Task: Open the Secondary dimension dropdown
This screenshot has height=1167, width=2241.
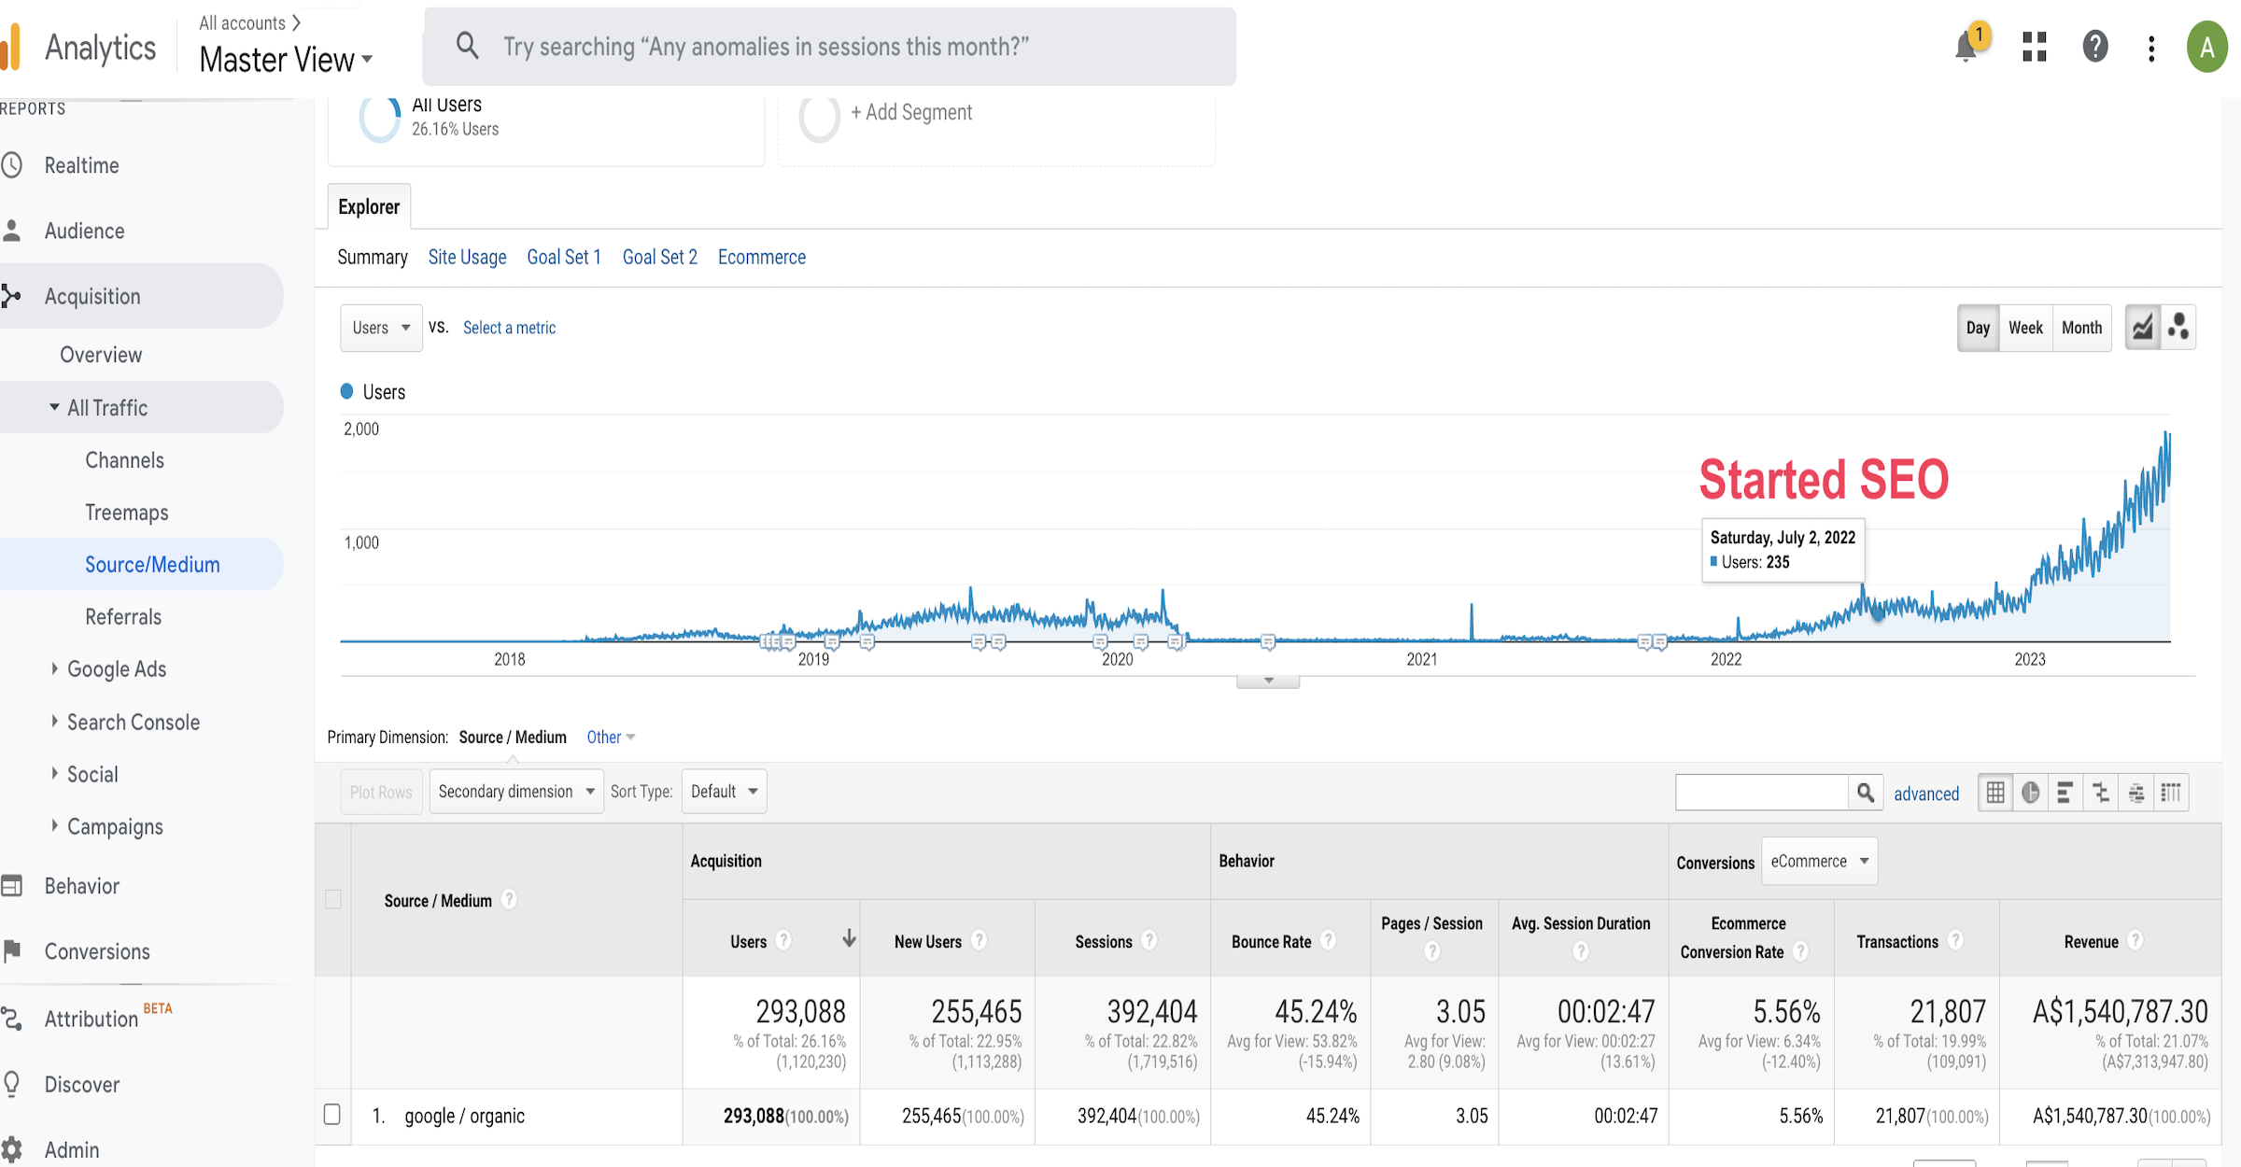Action: click(x=516, y=792)
